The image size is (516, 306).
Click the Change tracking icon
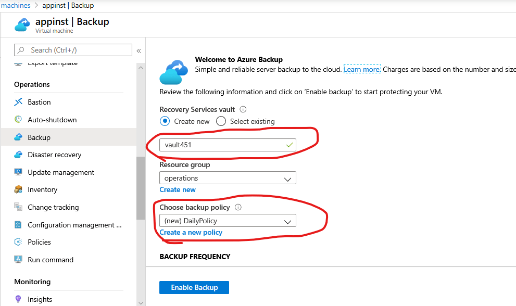coord(18,207)
